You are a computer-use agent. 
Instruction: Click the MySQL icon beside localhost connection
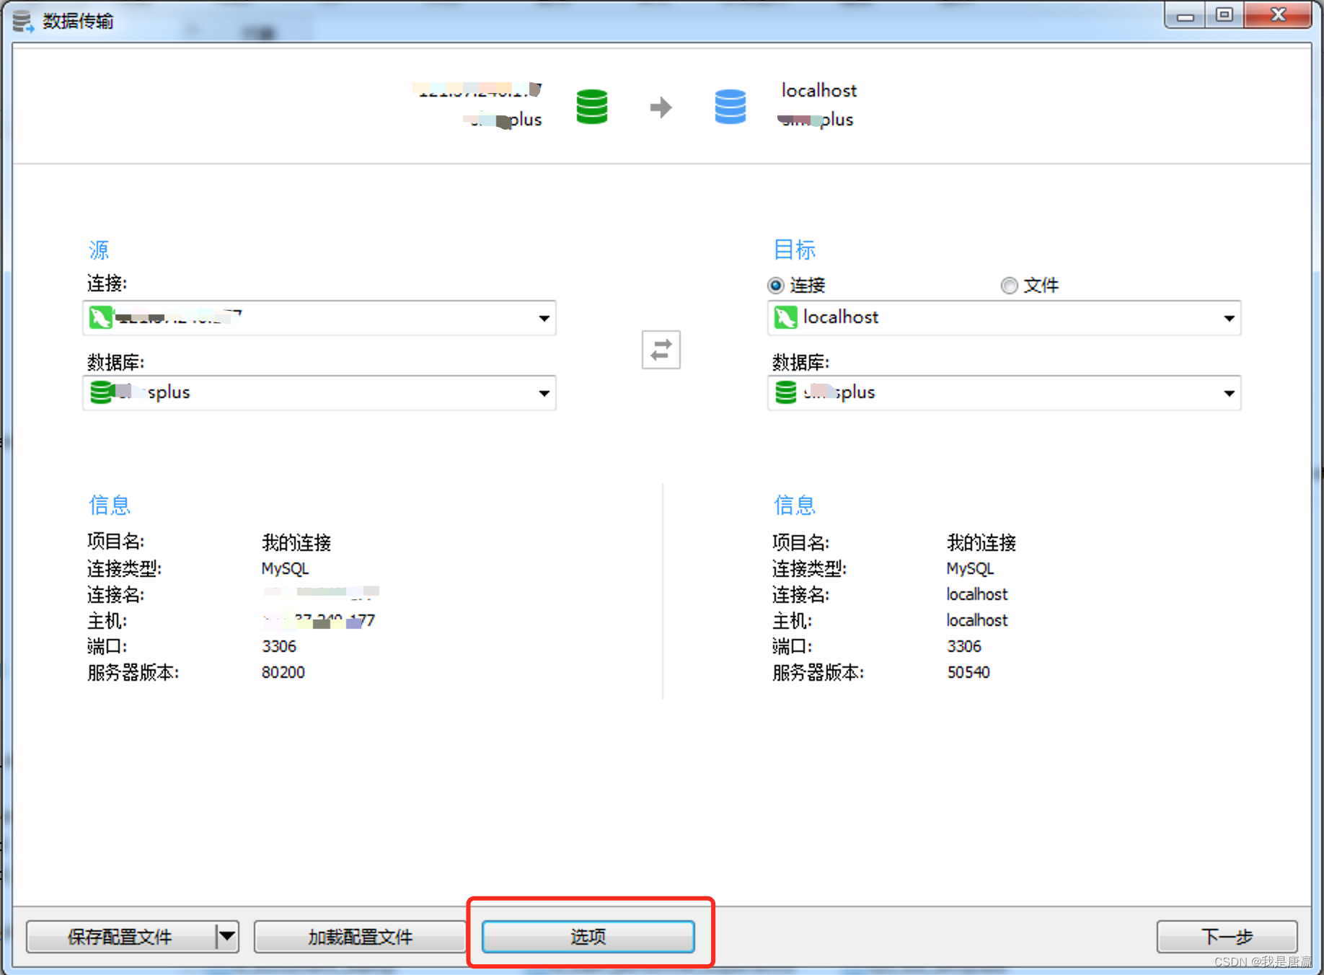click(x=785, y=317)
